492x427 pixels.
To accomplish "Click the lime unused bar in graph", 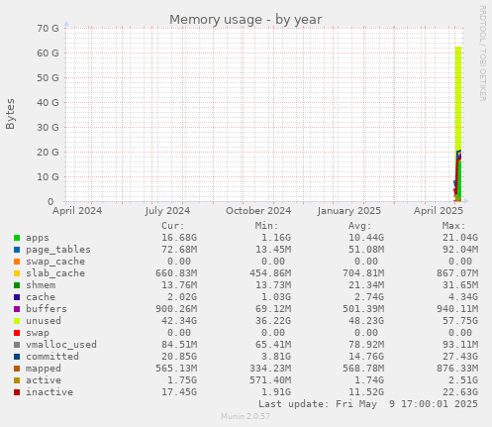I will tap(458, 99).
